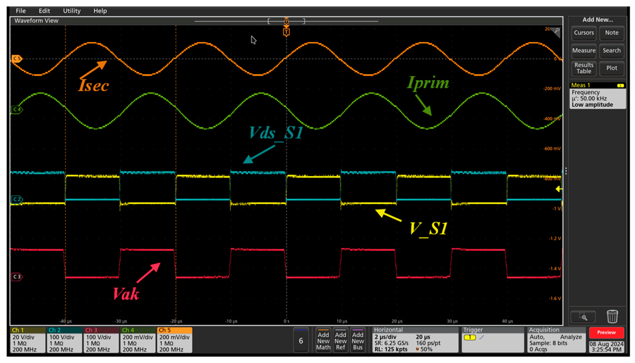Toggle the Ch 1 channel badge
This screenshot has height=363, width=635.
click(x=27, y=340)
